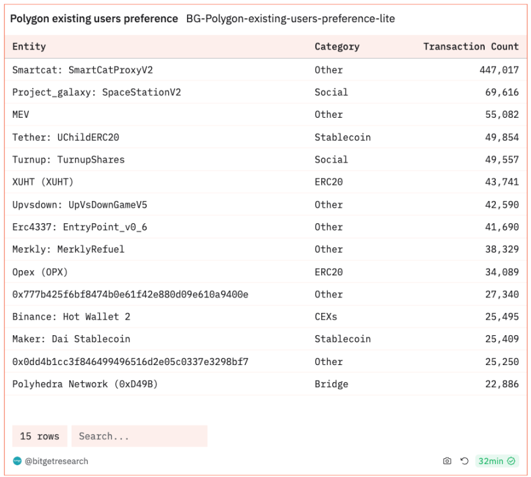Click the refresh query icon
531x477 pixels.
point(465,461)
